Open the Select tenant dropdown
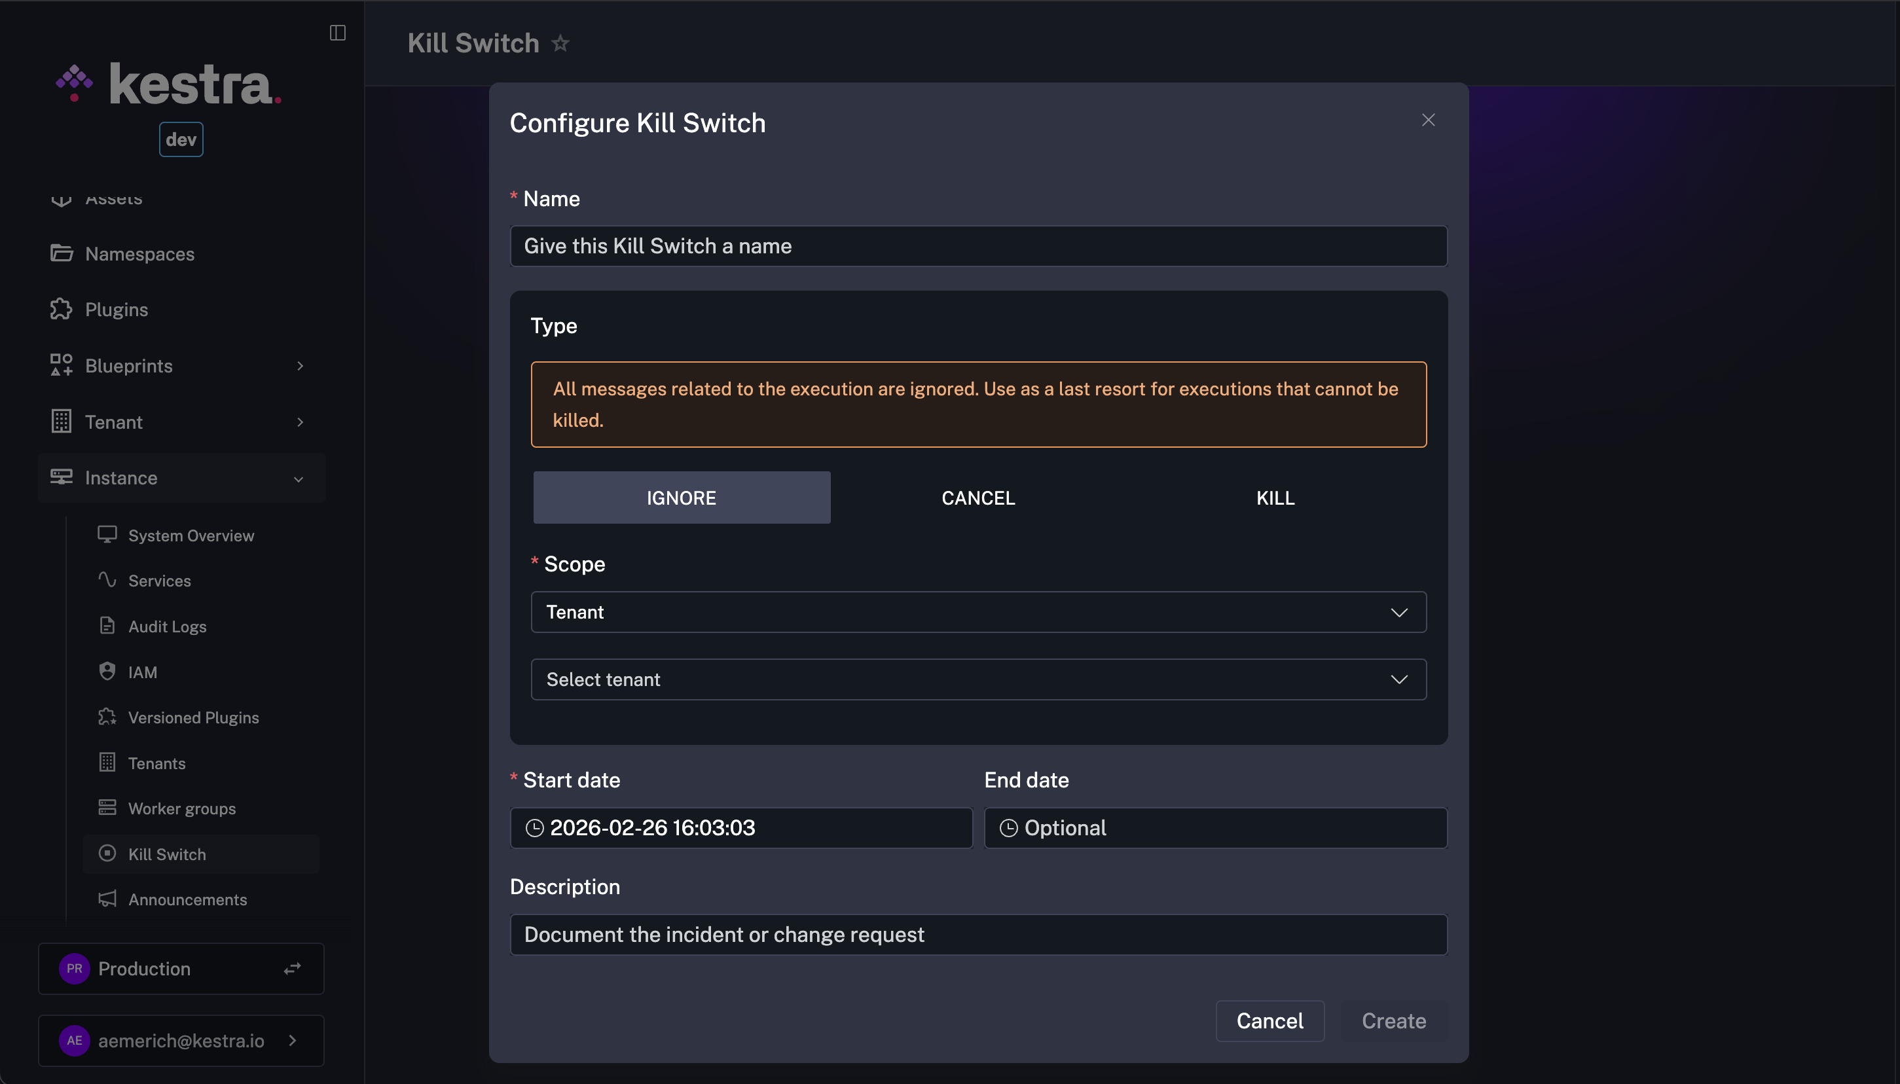The image size is (1900, 1084). (x=977, y=679)
